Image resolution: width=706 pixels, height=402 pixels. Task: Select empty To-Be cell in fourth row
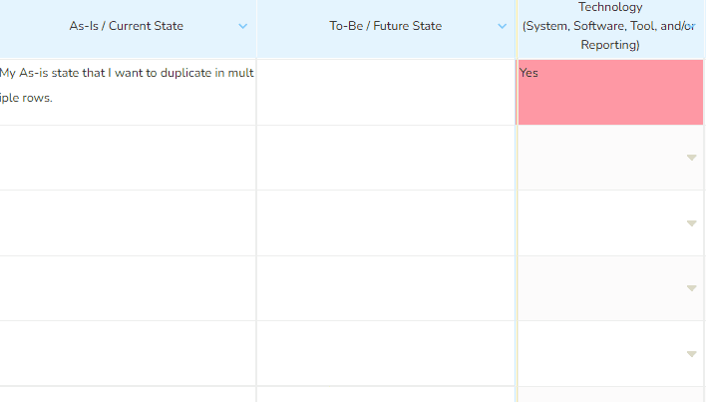(386, 288)
